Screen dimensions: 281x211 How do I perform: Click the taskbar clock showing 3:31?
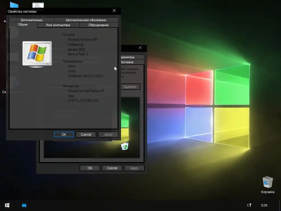tap(264, 206)
